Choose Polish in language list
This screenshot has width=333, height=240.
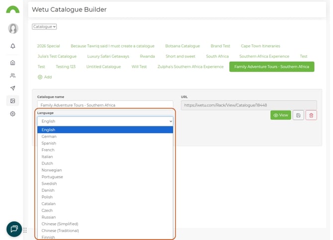pos(105,197)
